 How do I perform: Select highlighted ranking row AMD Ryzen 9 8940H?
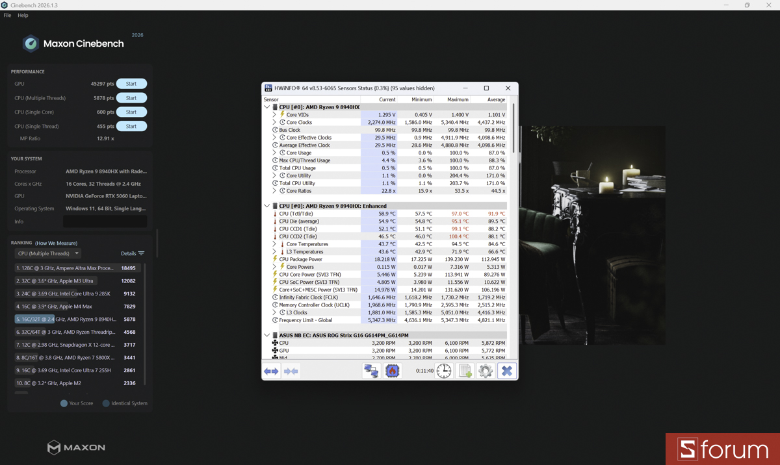[x=76, y=319]
